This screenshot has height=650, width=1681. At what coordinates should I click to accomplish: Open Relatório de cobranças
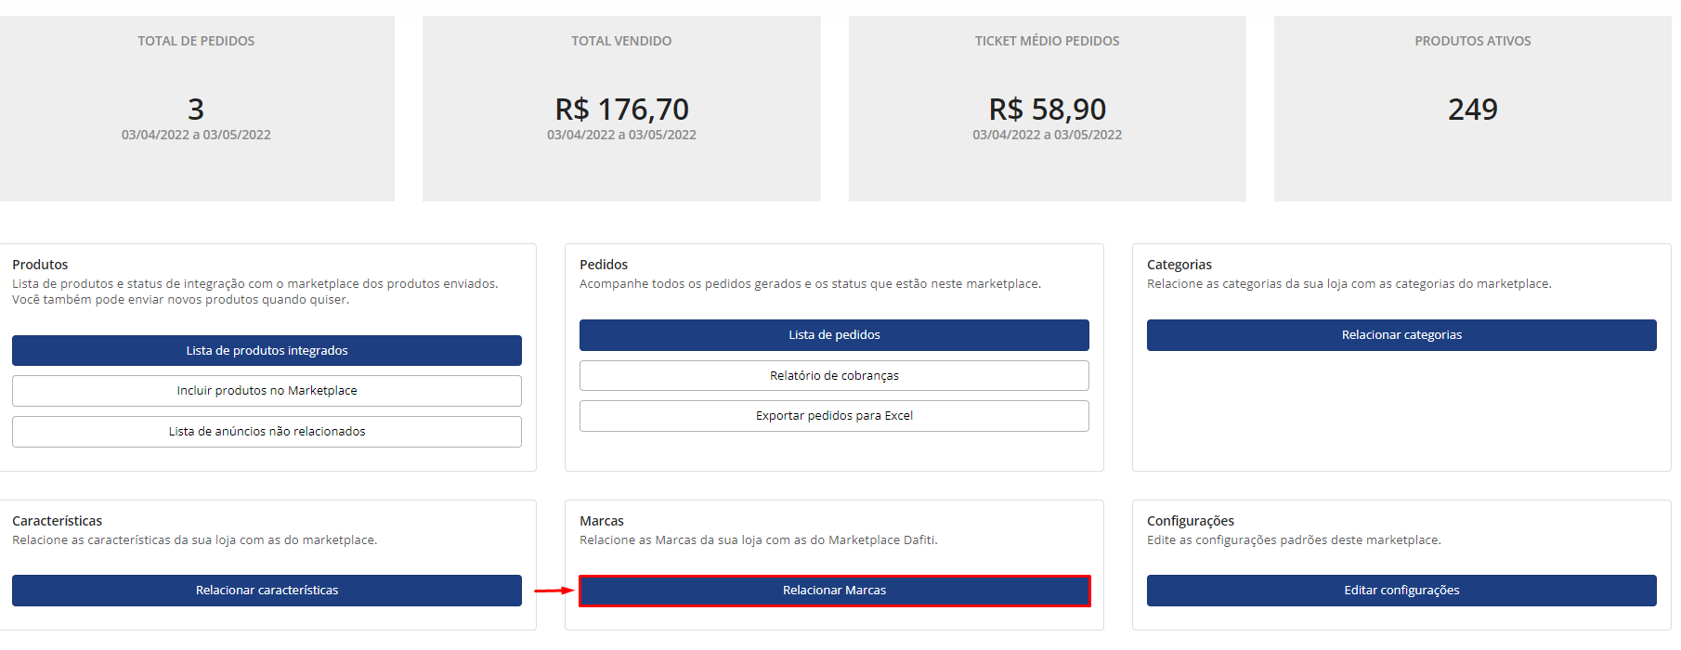coord(834,376)
